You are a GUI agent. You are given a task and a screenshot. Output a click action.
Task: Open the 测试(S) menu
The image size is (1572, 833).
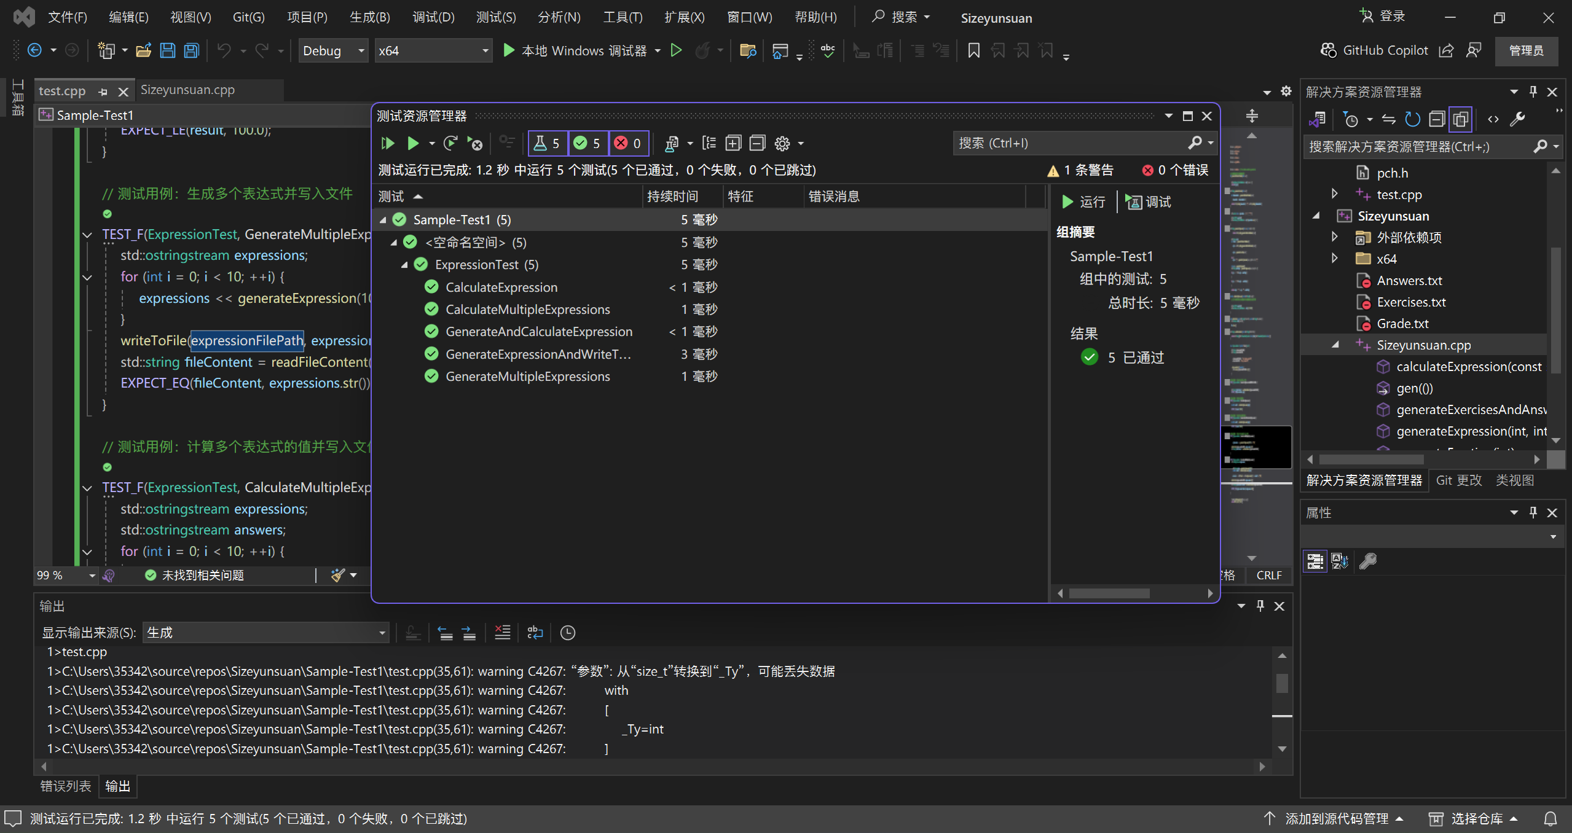(x=495, y=17)
